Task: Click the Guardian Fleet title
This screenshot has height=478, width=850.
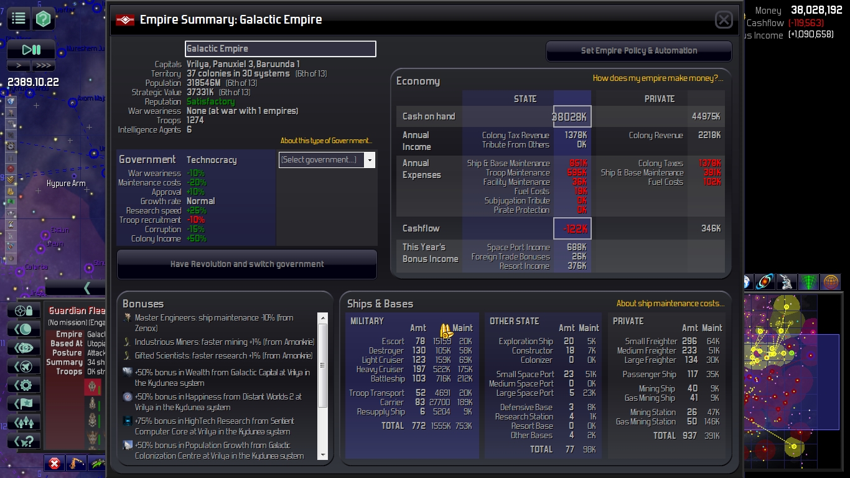Action: click(77, 311)
